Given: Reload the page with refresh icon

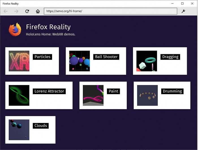Looking at the screenshot, I should [27, 11].
